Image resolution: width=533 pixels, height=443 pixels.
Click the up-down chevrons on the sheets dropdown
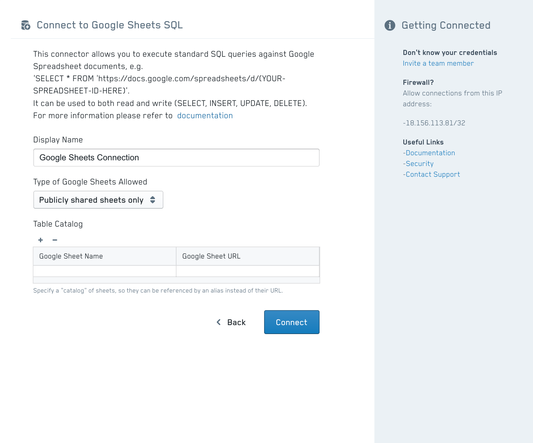[153, 200]
